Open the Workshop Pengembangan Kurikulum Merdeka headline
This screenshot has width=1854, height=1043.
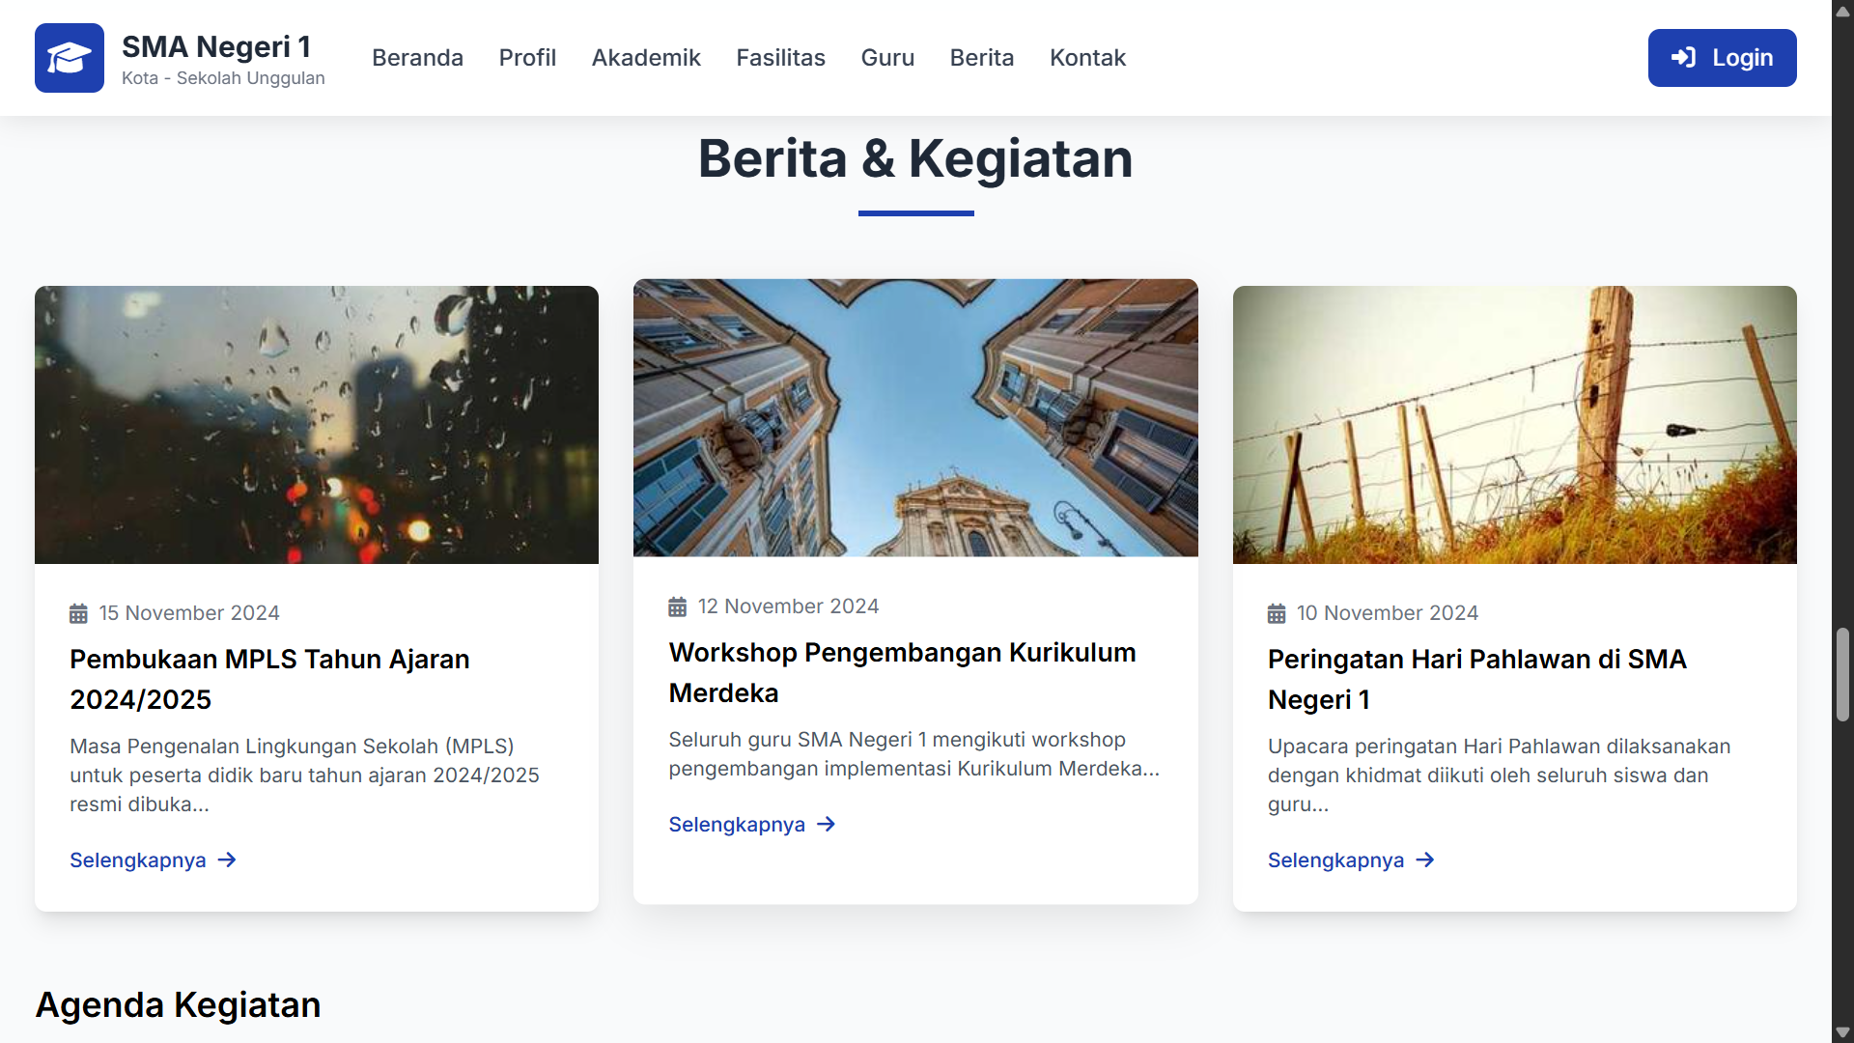[x=902, y=672]
